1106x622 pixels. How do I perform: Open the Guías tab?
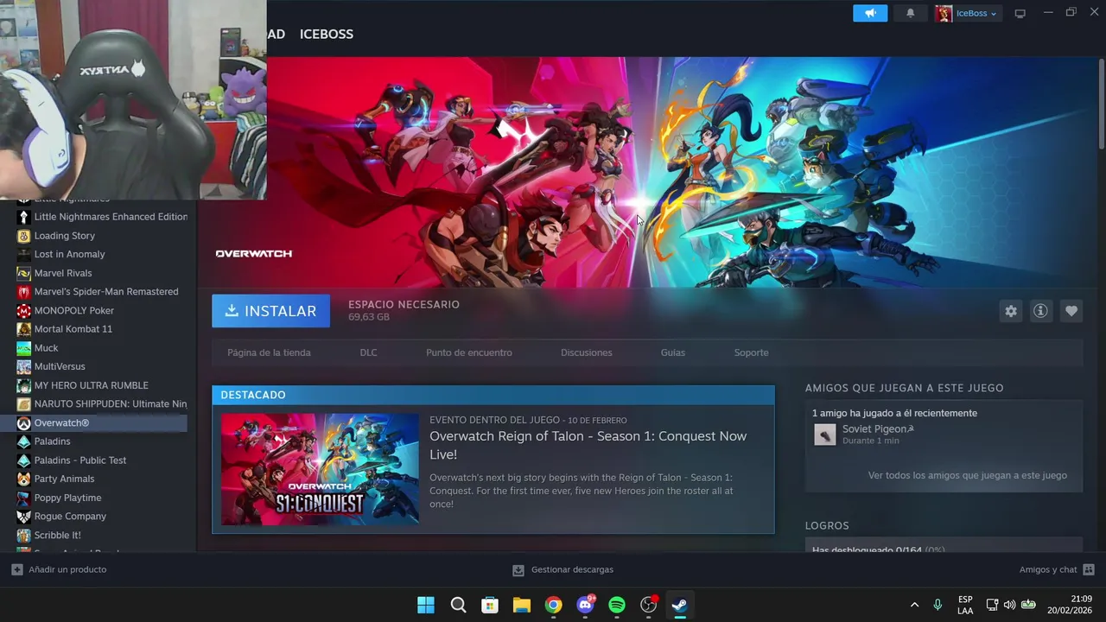click(x=673, y=352)
